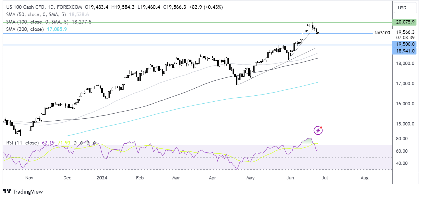This screenshot has height=199, width=423.
Task: Click the TradingView logo
Action: [23, 192]
